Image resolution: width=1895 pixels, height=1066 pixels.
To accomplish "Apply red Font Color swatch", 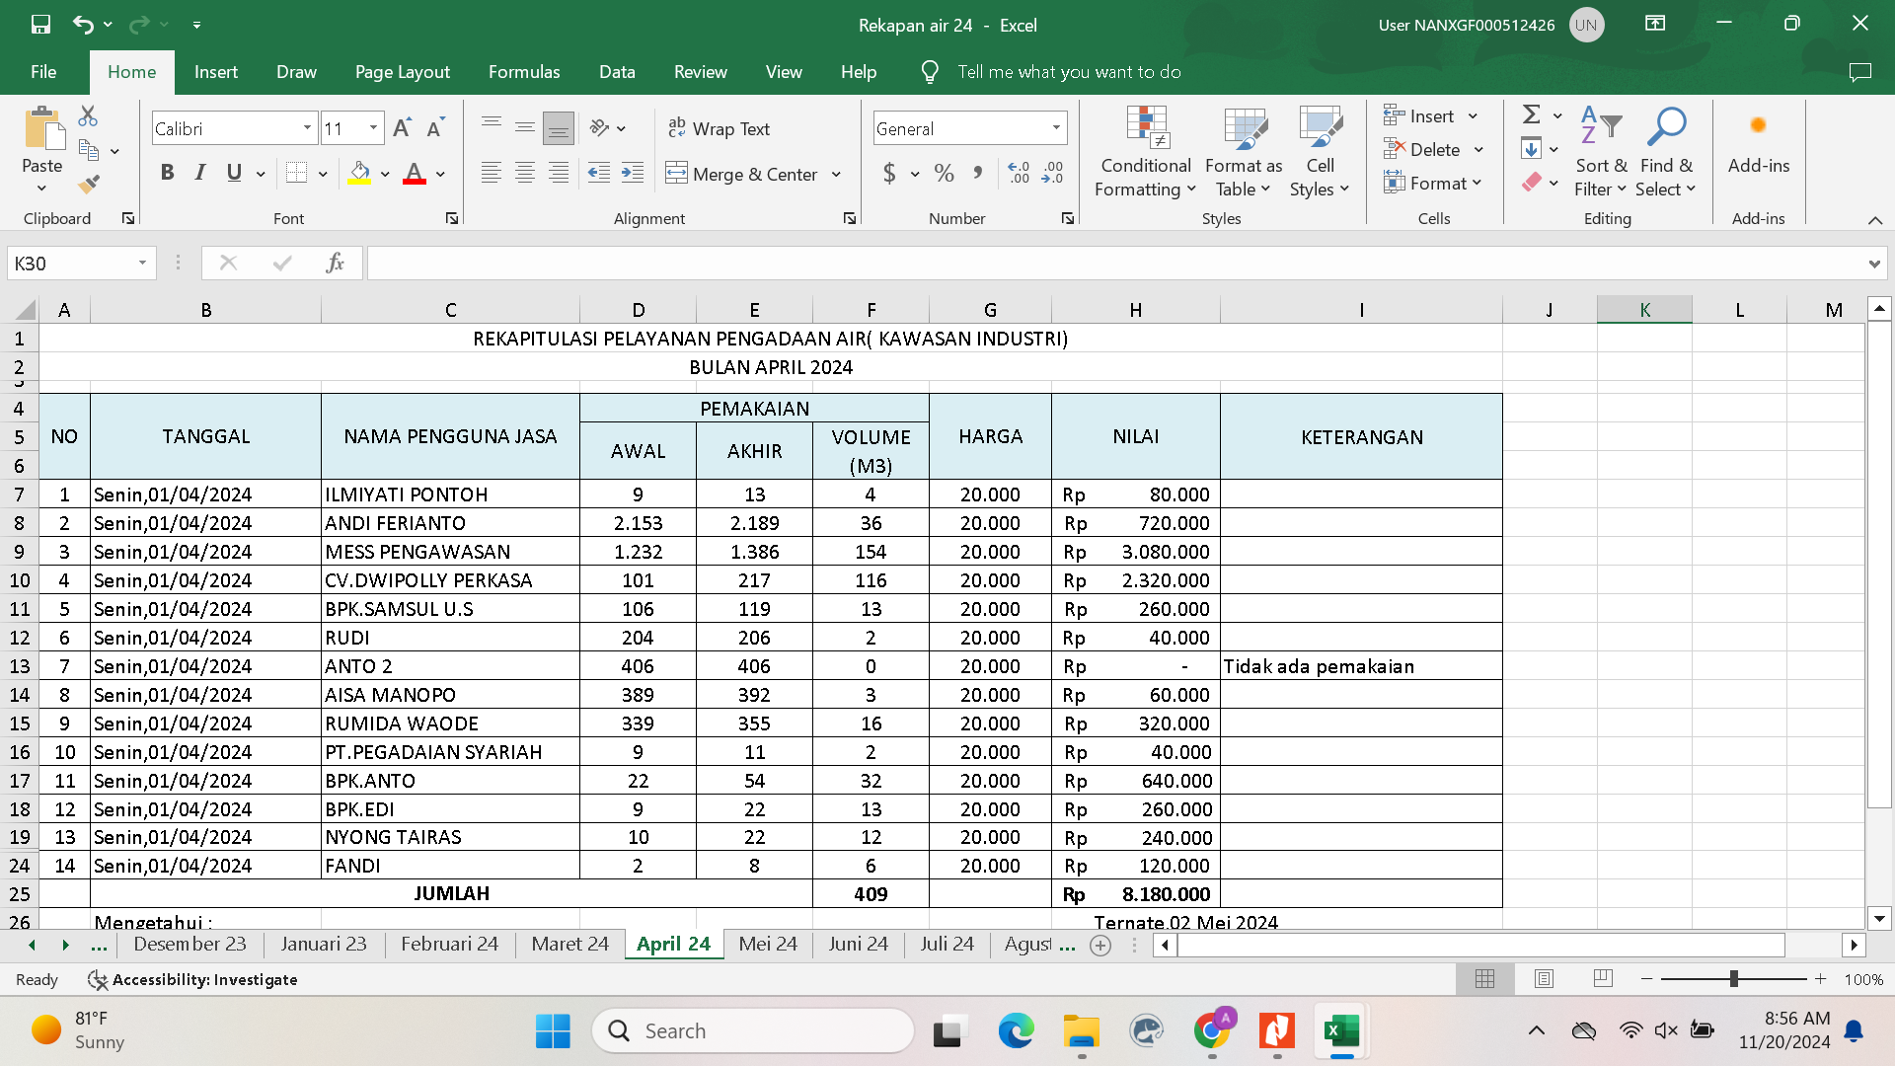I will tap(415, 175).
